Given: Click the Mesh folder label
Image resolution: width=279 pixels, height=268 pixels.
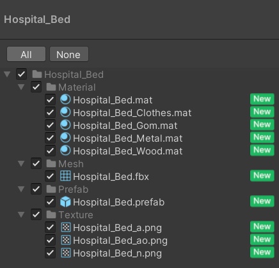Looking at the screenshot, I should click(x=71, y=164).
